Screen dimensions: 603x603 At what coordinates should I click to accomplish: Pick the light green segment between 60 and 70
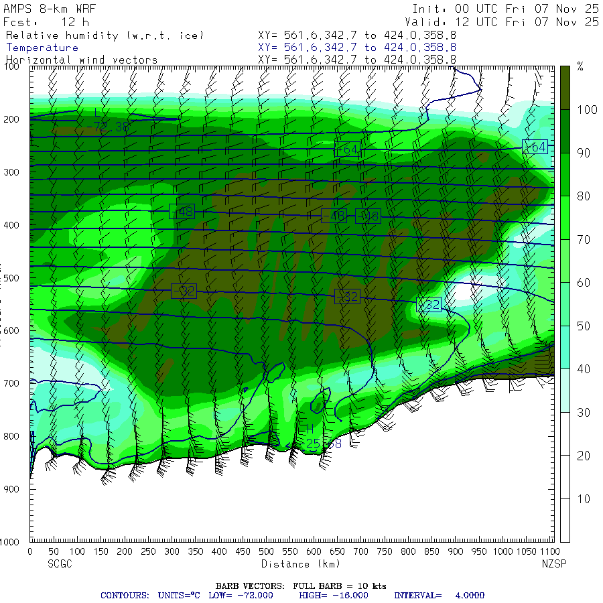[x=565, y=261]
